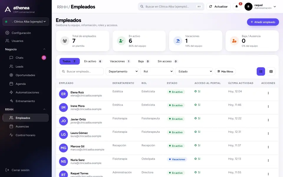Image resolution: width=283 pixels, height=177 pixels.
Task: Go to Leads in the sidebar
Action: pyautogui.click(x=26, y=66)
